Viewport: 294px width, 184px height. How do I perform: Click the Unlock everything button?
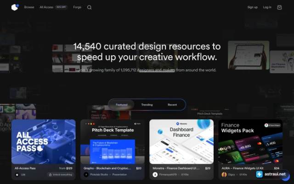point(61,175)
